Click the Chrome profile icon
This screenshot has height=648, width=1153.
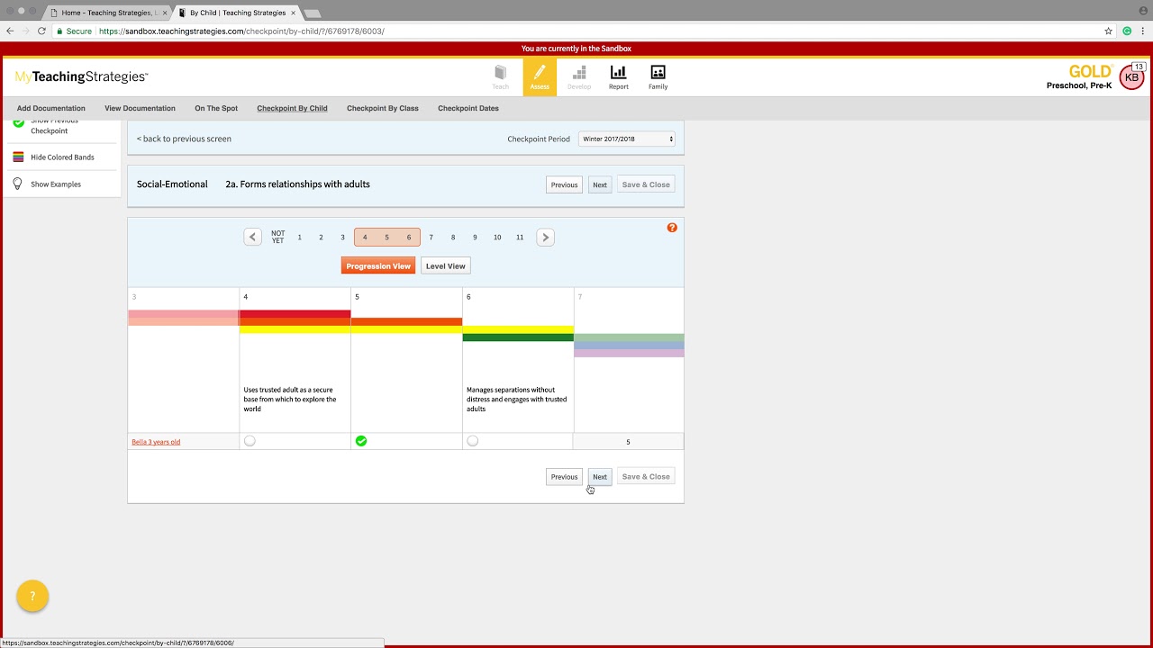[1143, 10]
